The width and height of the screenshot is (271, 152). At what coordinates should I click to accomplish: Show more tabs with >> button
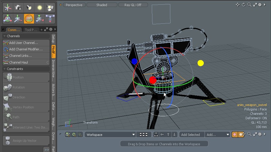pyautogui.click(x=46, y=150)
